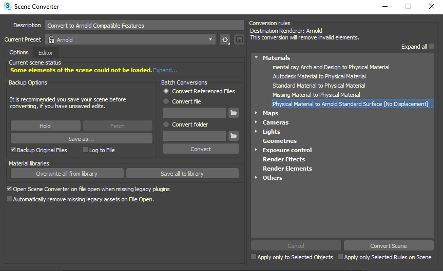Collapse the Materials tree section

(x=256, y=58)
